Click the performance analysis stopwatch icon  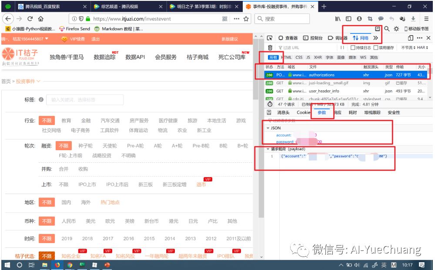pyautogui.click(x=270, y=105)
